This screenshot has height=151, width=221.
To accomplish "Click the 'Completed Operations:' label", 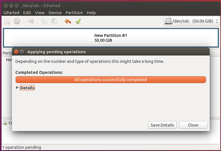I will 39,72.
